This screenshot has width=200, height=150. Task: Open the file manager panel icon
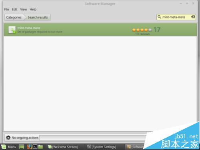pyautogui.click(x=40, y=147)
